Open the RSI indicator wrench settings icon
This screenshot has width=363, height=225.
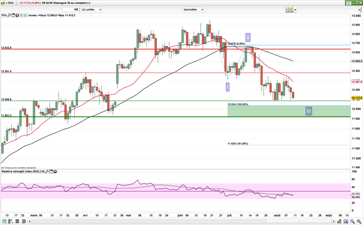pyautogui.click(x=47, y=172)
